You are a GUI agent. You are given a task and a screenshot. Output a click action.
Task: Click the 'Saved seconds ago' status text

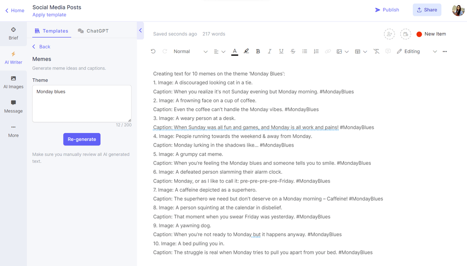coord(175,34)
